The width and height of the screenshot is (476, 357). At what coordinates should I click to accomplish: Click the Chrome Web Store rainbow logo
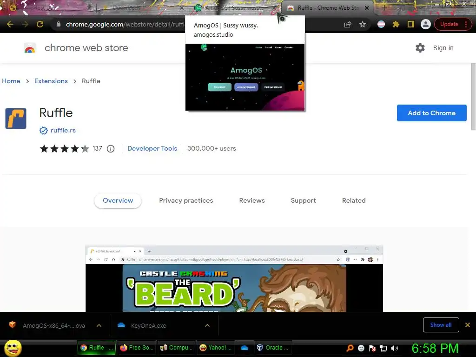pyautogui.click(x=30, y=48)
